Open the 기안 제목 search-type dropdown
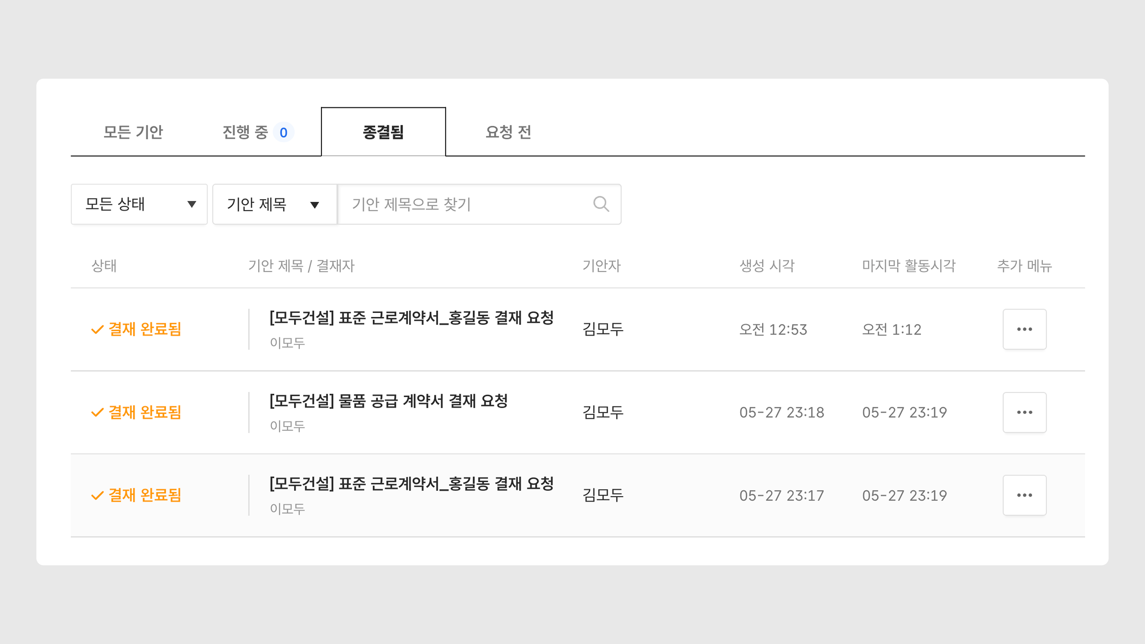This screenshot has width=1145, height=644. coord(274,205)
